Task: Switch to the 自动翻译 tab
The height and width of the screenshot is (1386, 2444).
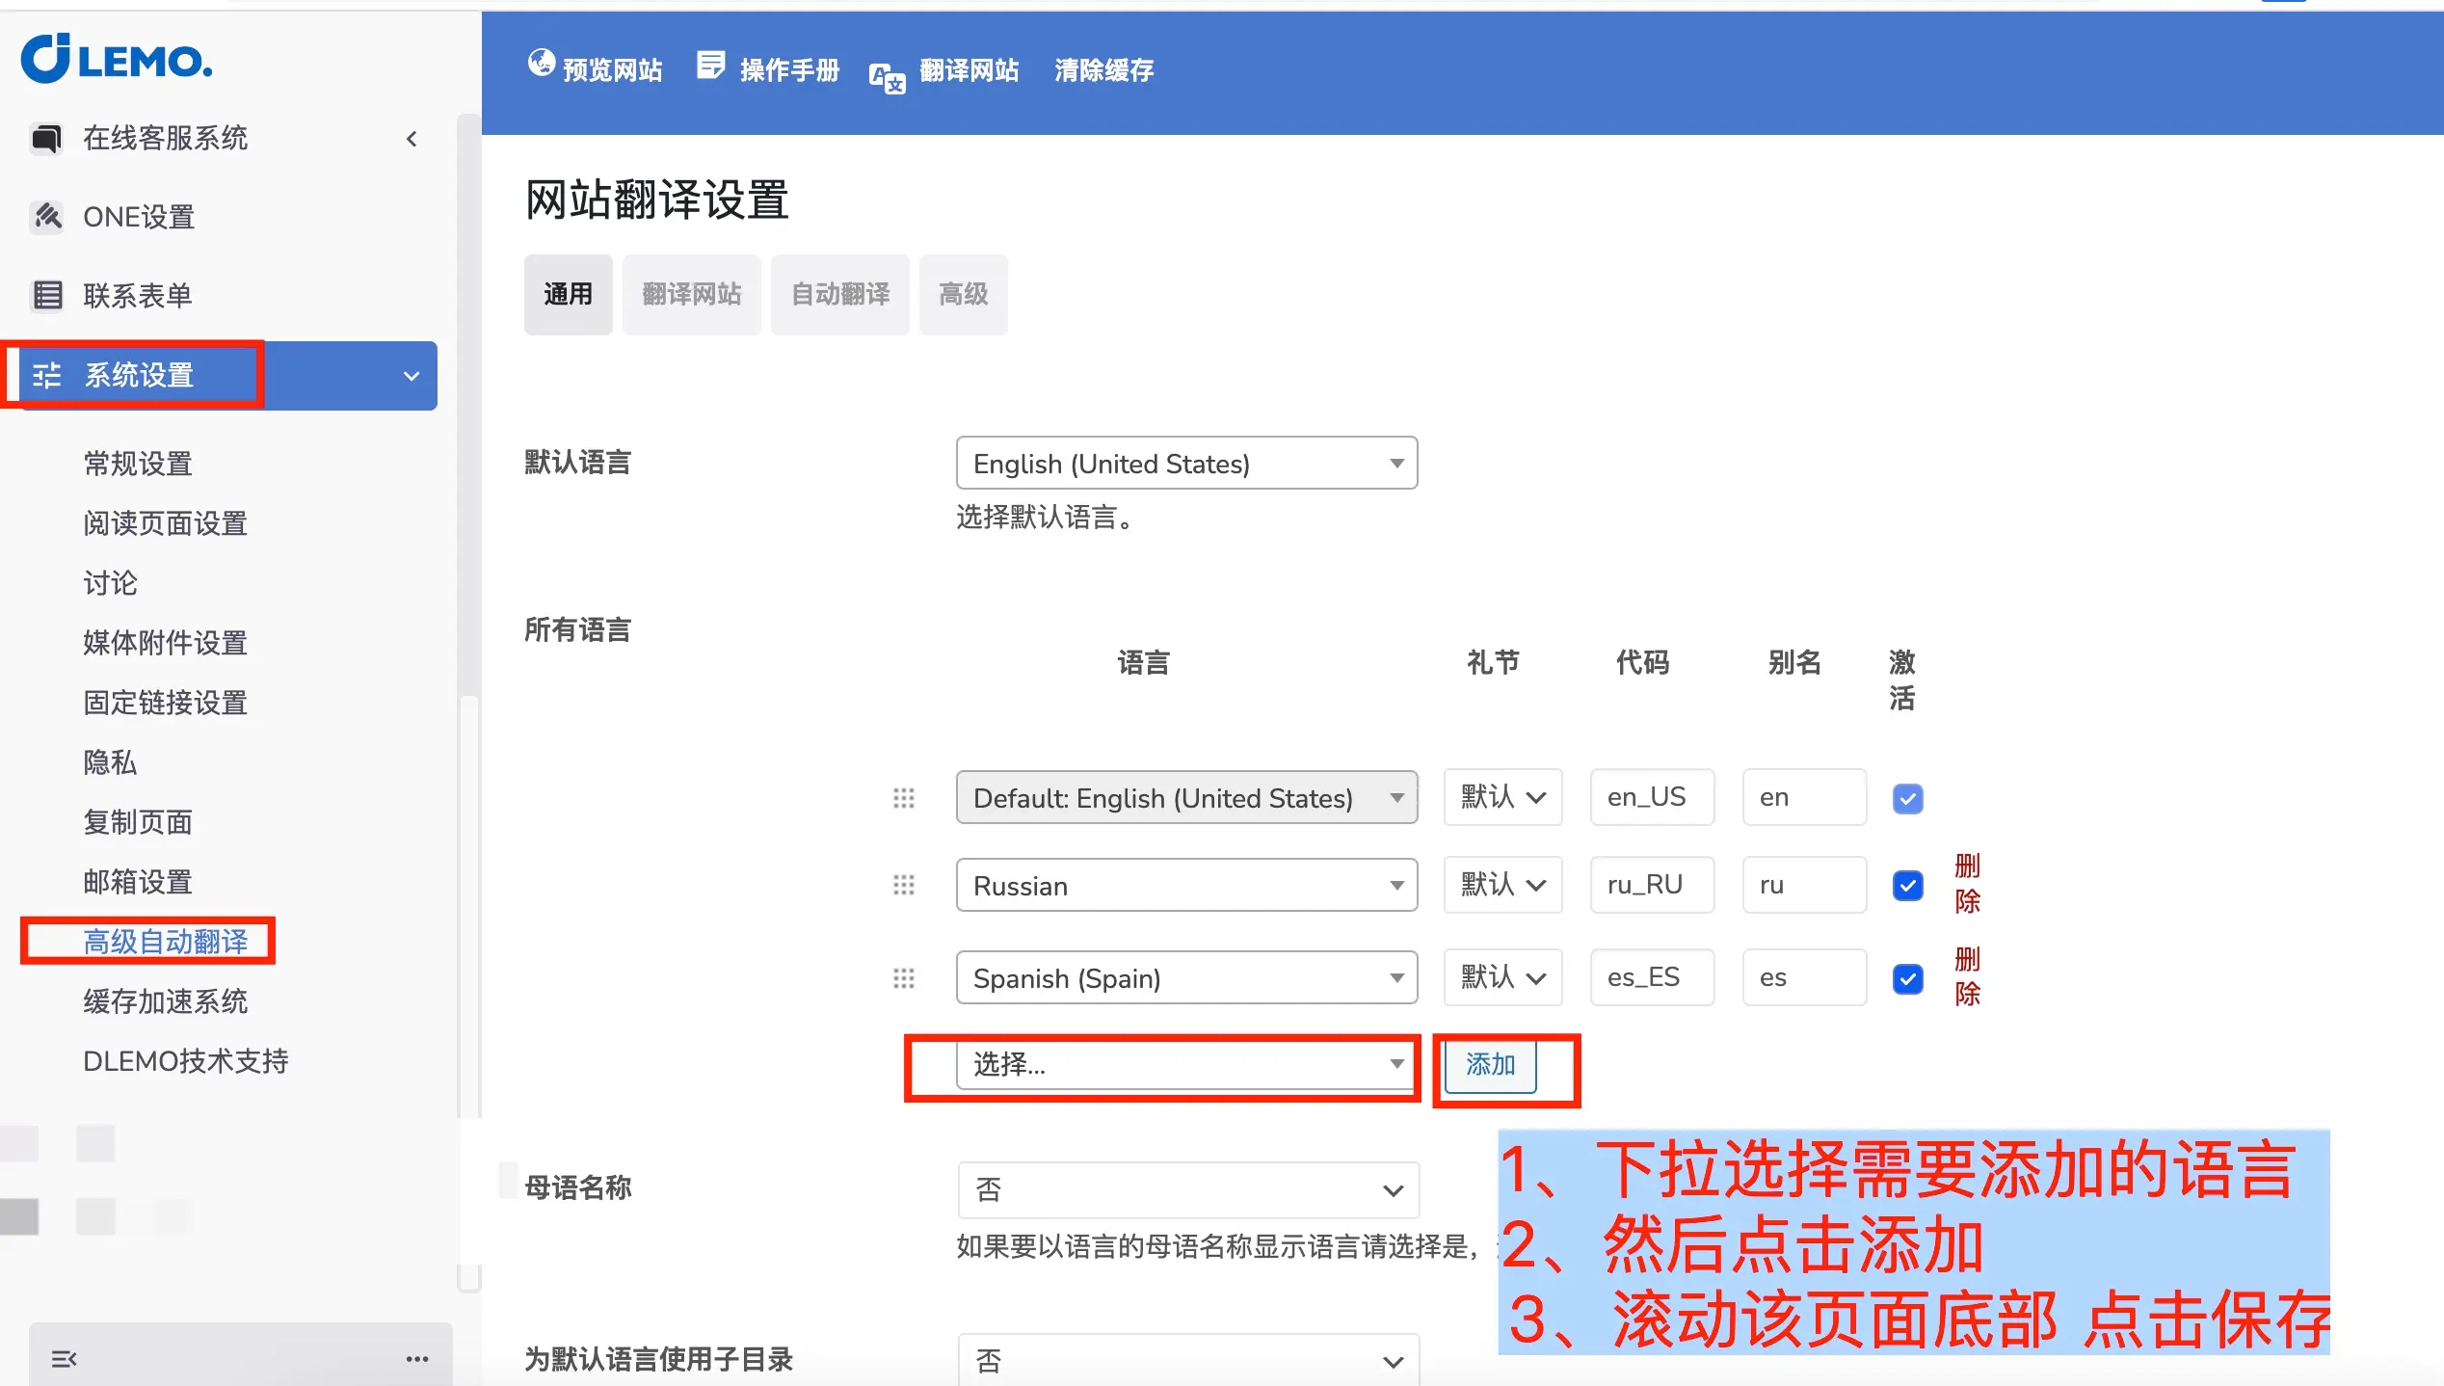Action: pos(839,294)
